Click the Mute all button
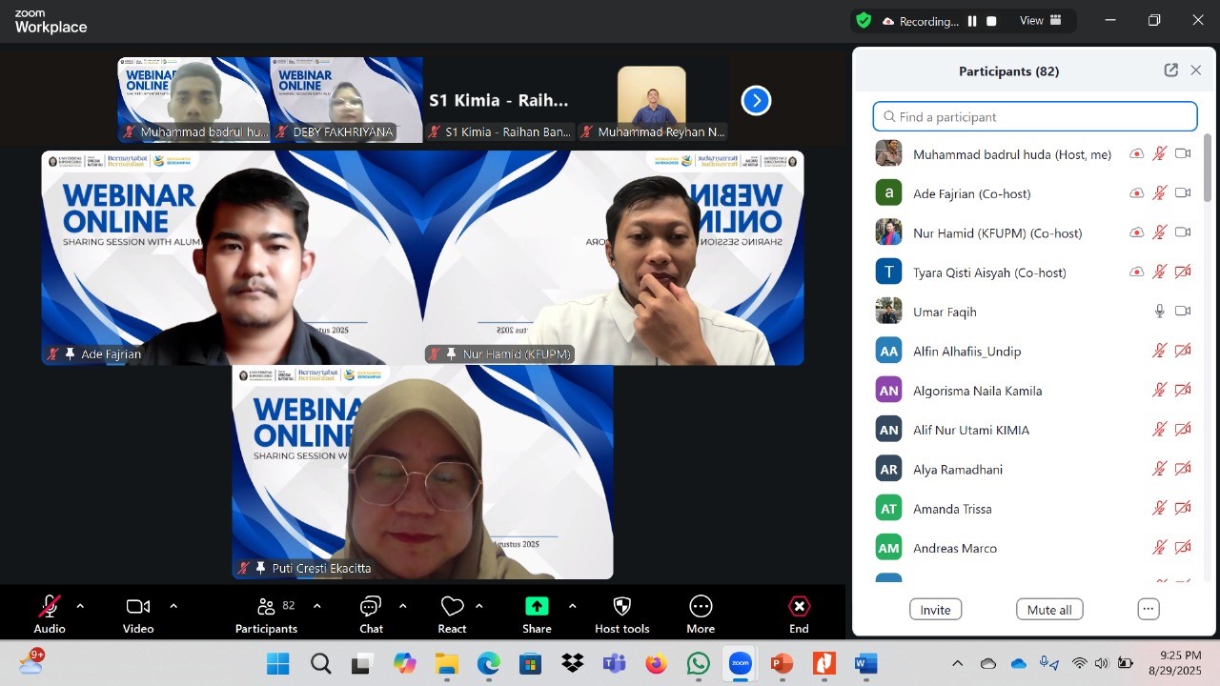Viewport: 1220px width, 686px height. point(1049,610)
